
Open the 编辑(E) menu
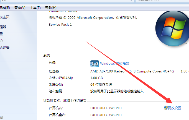coord(5,8)
